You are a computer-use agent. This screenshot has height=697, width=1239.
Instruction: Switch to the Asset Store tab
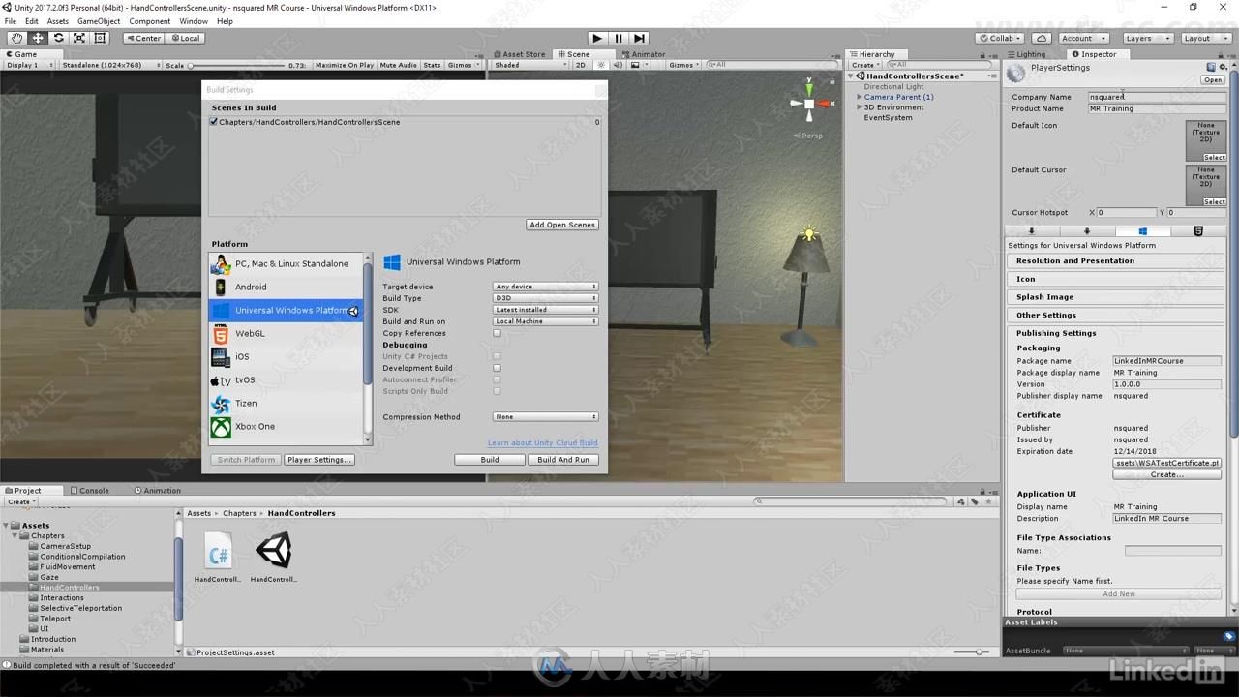pyautogui.click(x=519, y=54)
